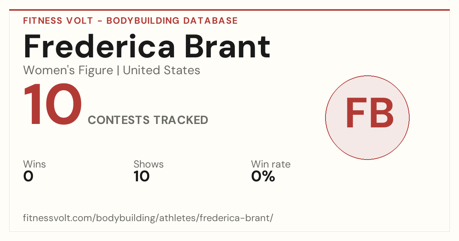Select the Shows value of 10
Image resolution: width=459 pixels, height=241 pixels.
click(x=142, y=176)
